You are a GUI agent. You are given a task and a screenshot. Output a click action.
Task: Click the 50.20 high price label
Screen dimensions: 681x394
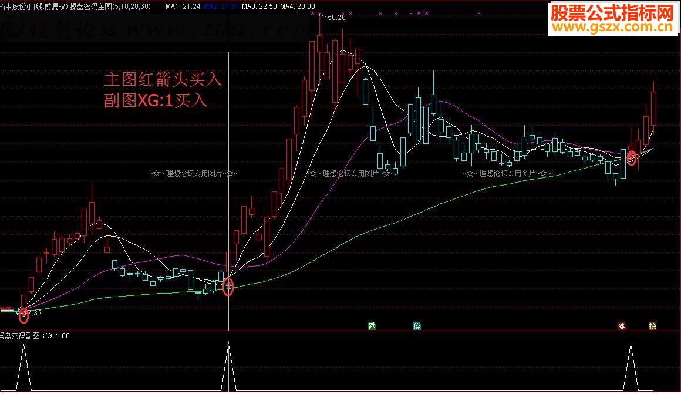tap(336, 18)
